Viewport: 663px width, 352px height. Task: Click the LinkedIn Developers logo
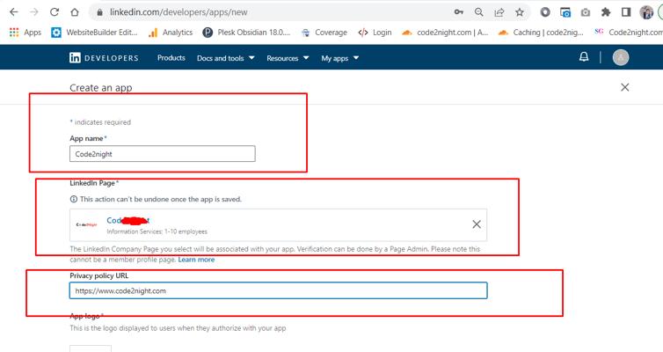click(x=104, y=58)
